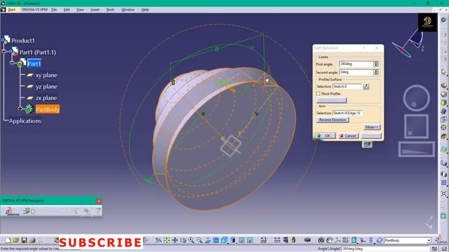Viewport: 449px width, 252px height.
Task: Click the First angle input field
Action: (x=356, y=64)
